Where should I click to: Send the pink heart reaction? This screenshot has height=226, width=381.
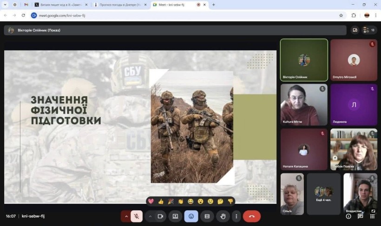tap(151, 201)
